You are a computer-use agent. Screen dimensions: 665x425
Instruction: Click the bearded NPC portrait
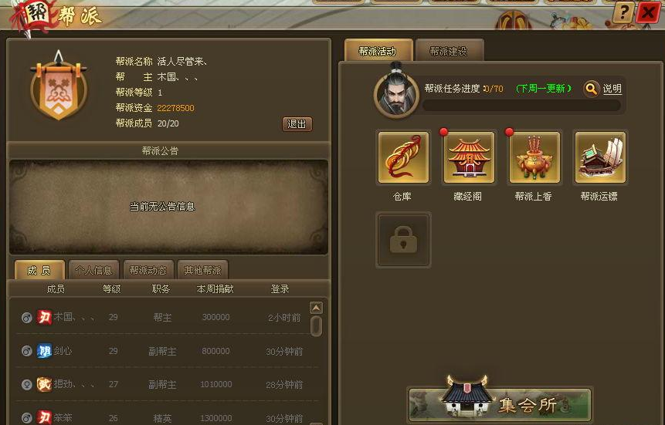pos(396,92)
